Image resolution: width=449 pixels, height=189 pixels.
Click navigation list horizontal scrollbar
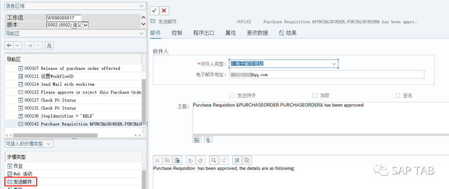tap(55, 135)
